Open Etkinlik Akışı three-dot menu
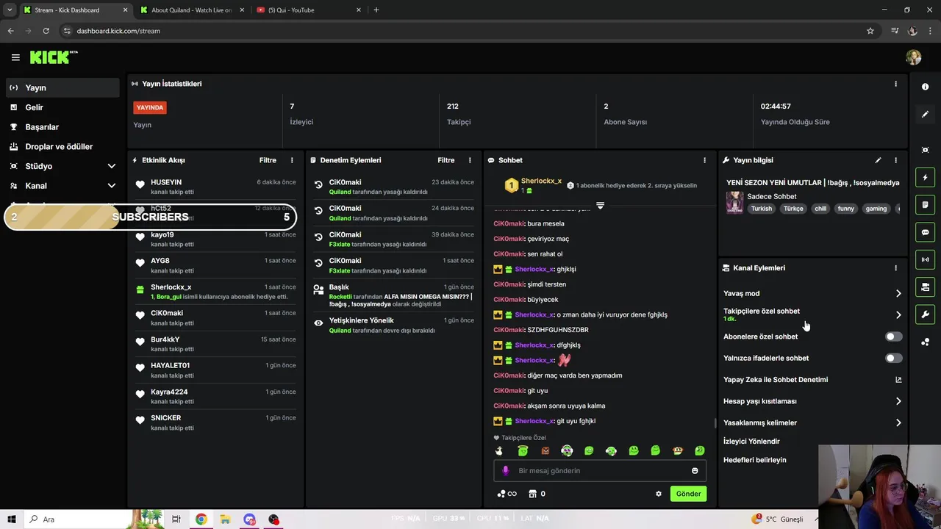 (x=292, y=160)
